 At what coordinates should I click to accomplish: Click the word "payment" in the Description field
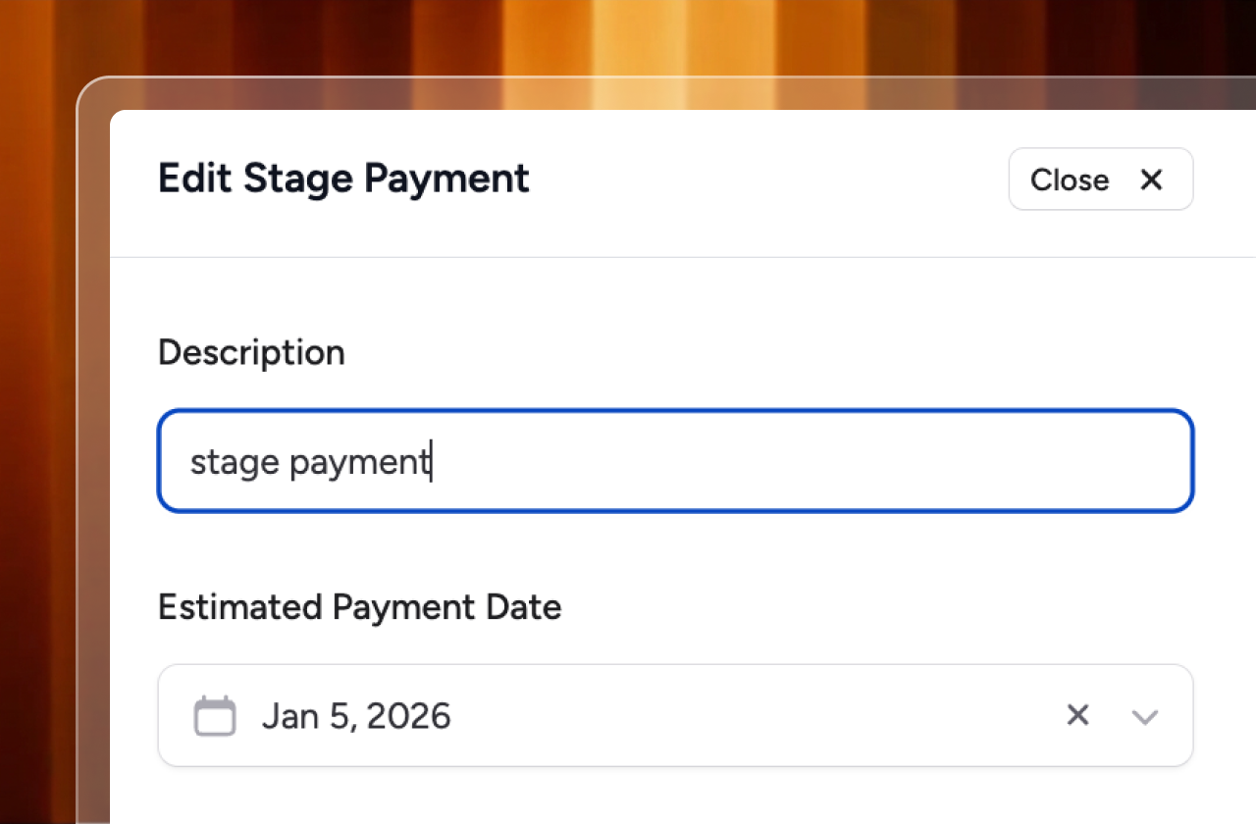pyautogui.click(x=359, y=462)
